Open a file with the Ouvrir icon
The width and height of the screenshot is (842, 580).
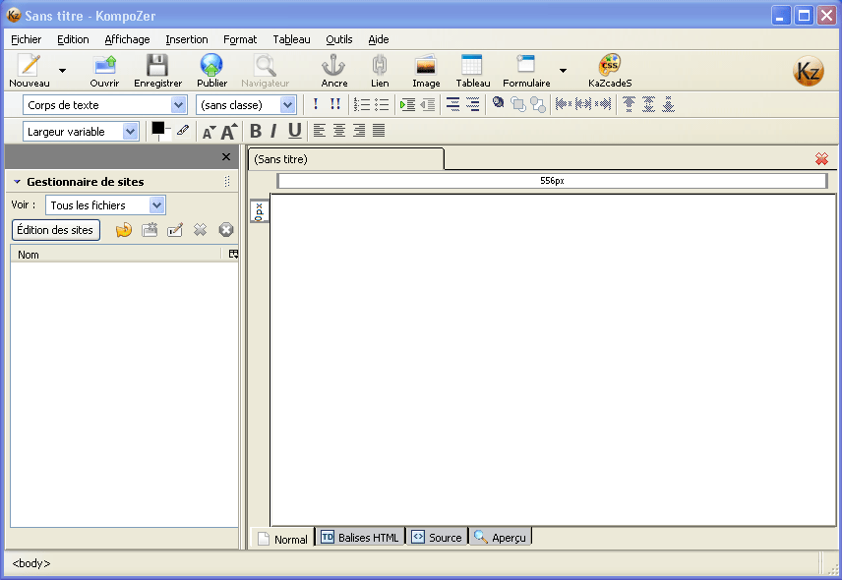(x=104, y=65)
